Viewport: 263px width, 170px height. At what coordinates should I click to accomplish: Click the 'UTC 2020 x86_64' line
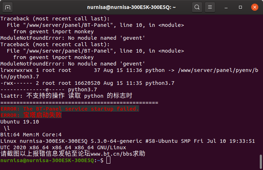coord(63,147)
